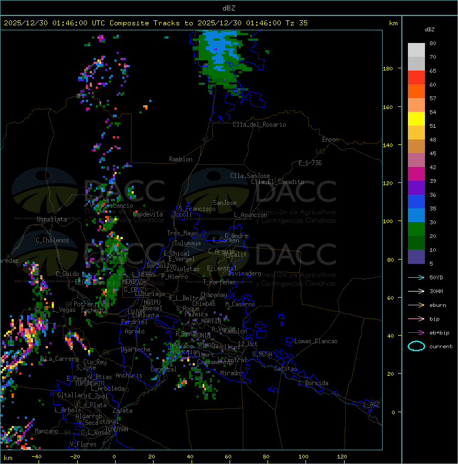Pick the light blue 30–35 dBZ swatch

coord(416,215)
